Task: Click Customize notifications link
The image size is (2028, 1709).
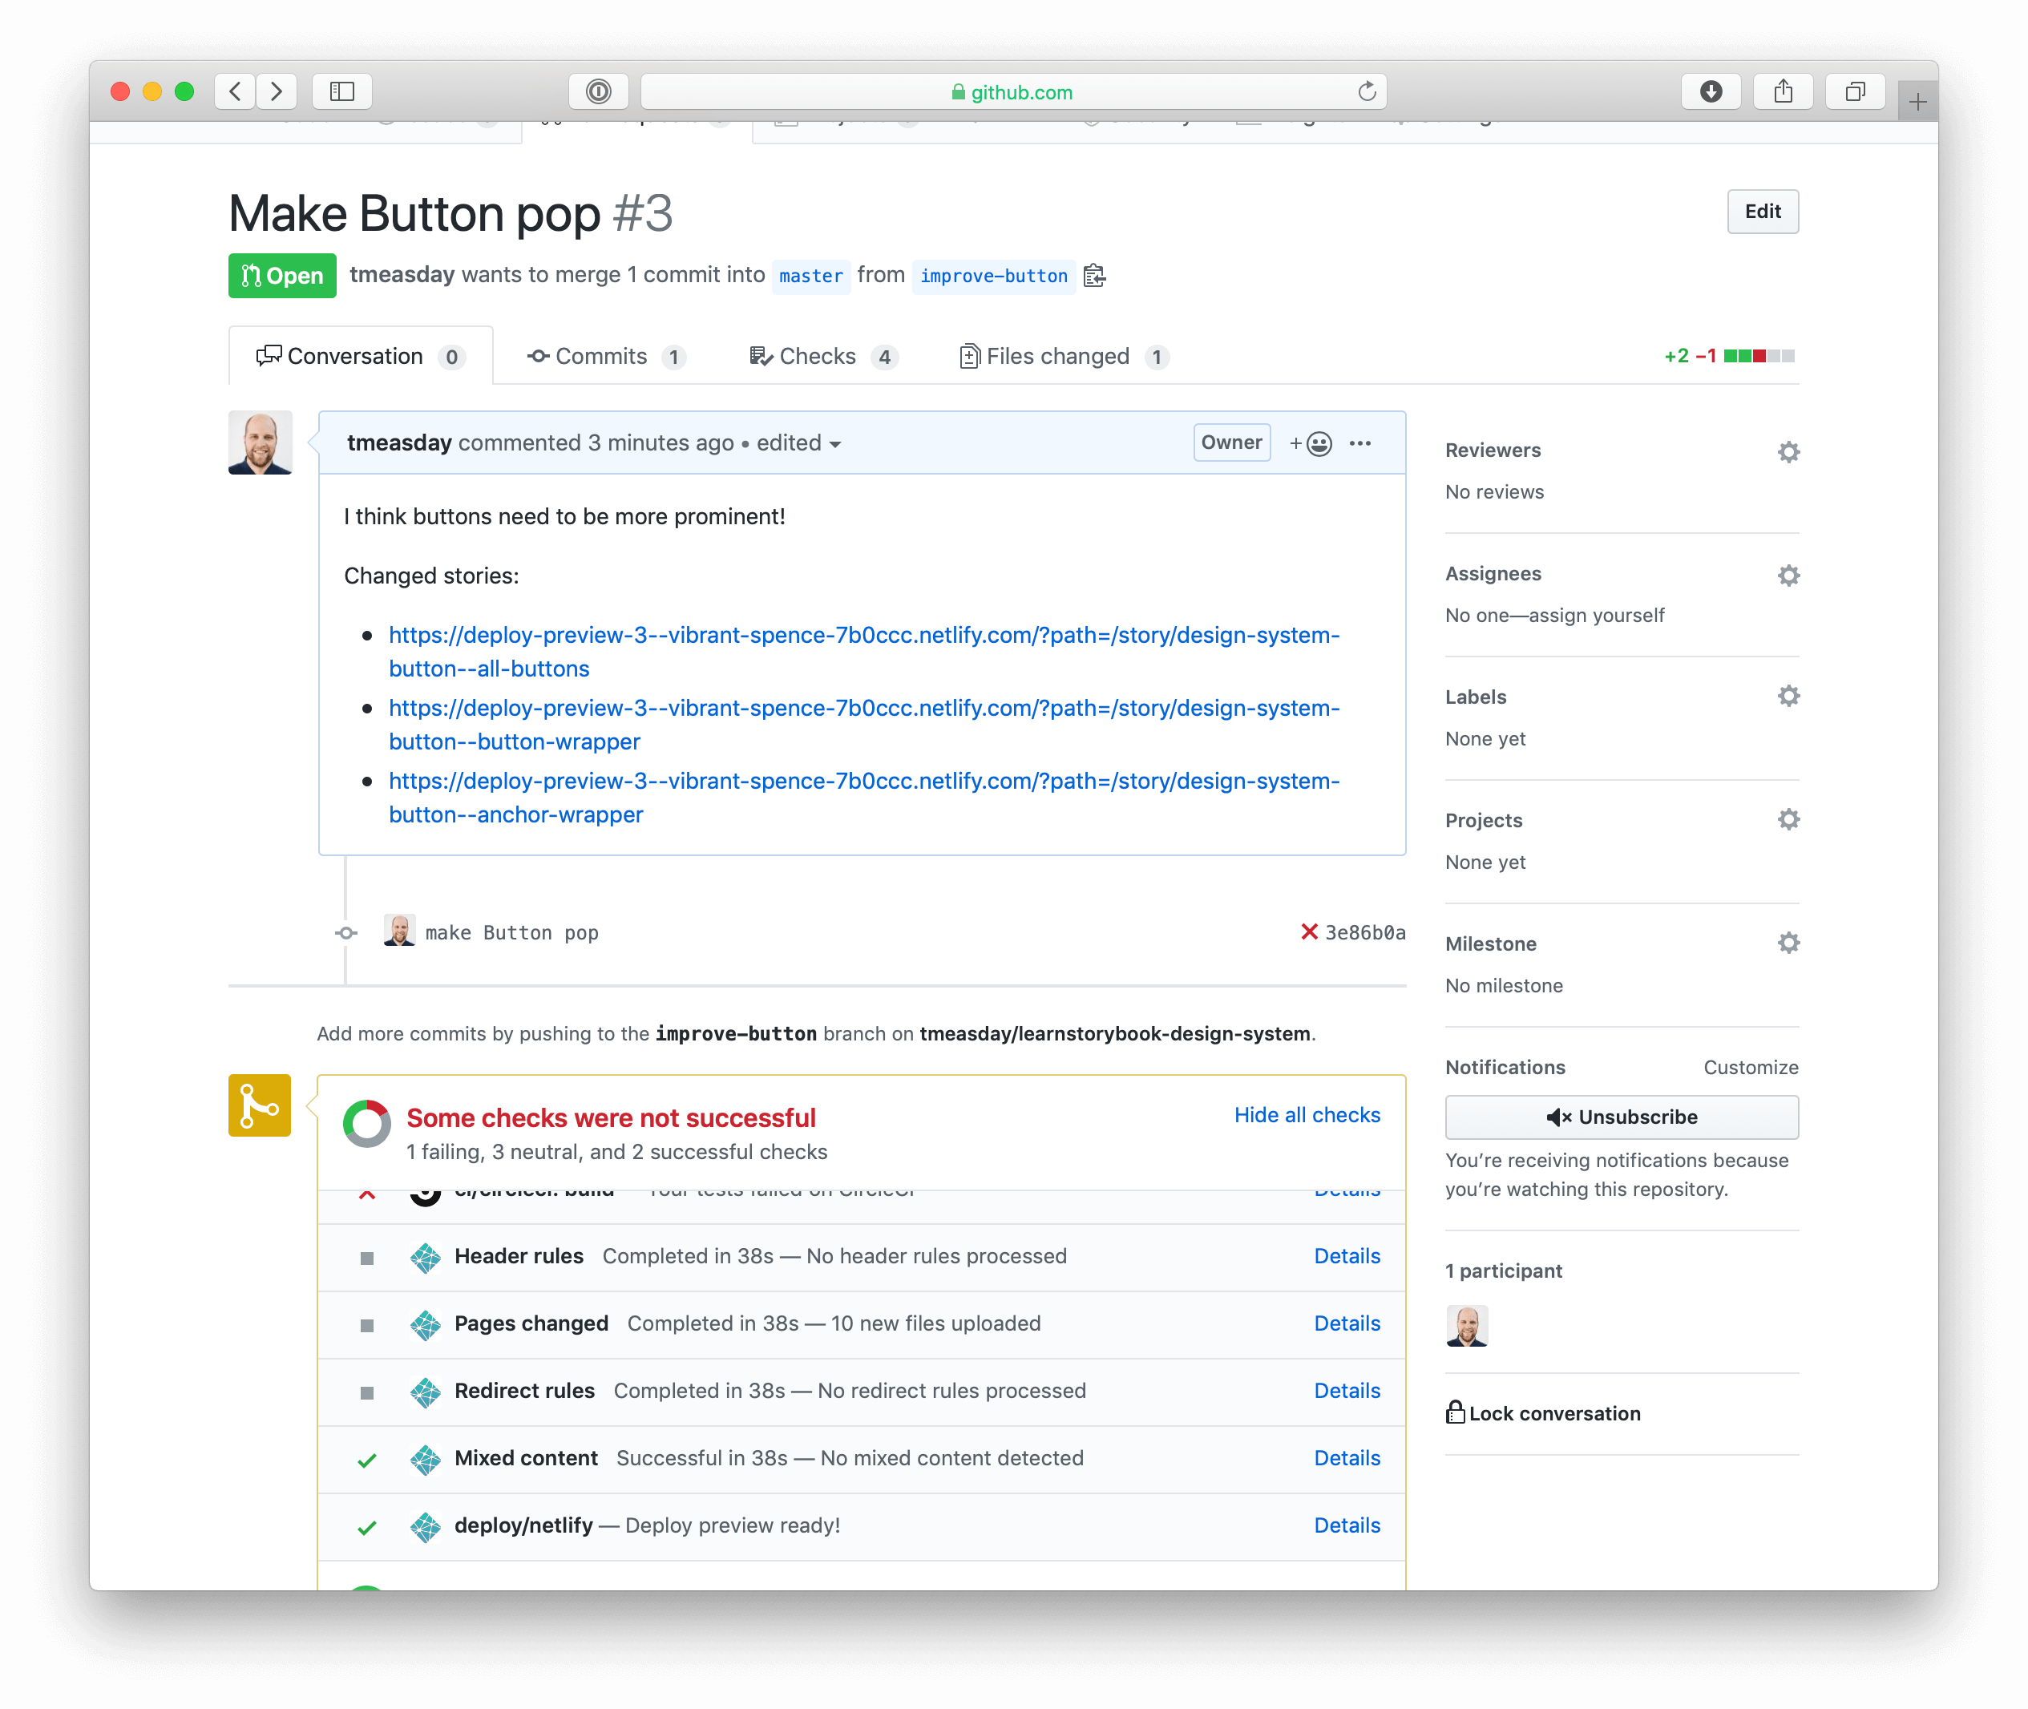Action: pos(1751,1068)
